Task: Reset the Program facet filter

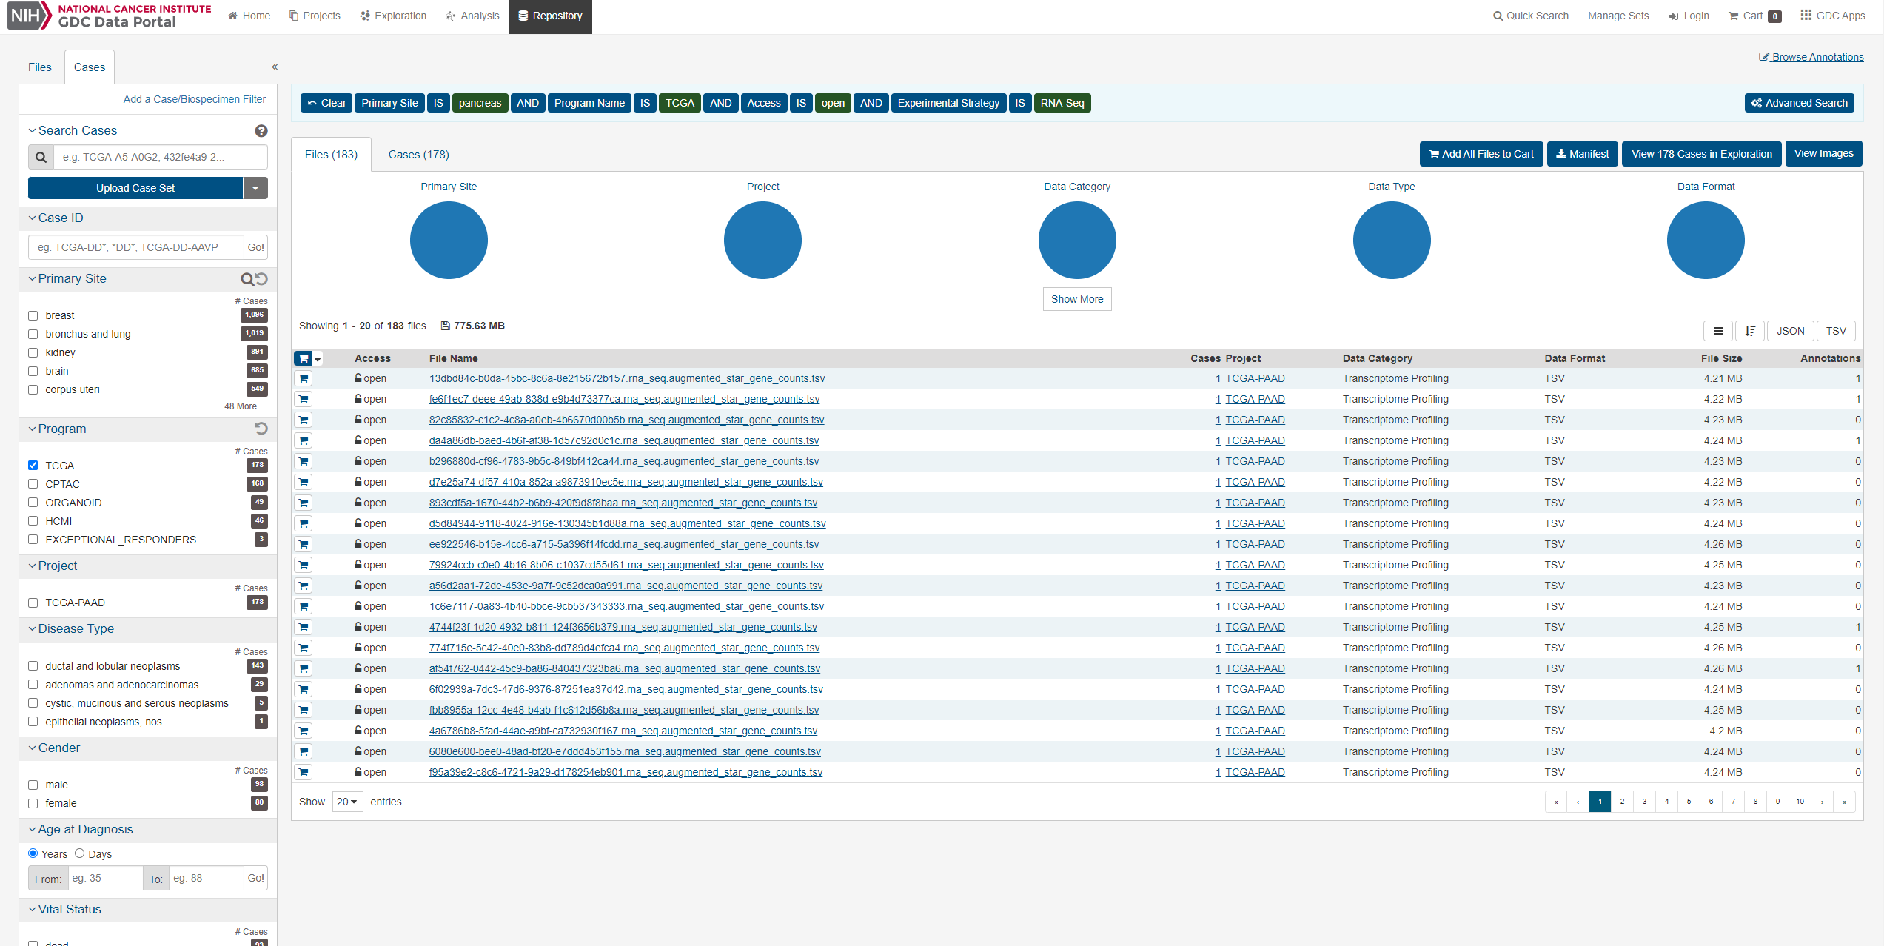Action: (261, 429)
